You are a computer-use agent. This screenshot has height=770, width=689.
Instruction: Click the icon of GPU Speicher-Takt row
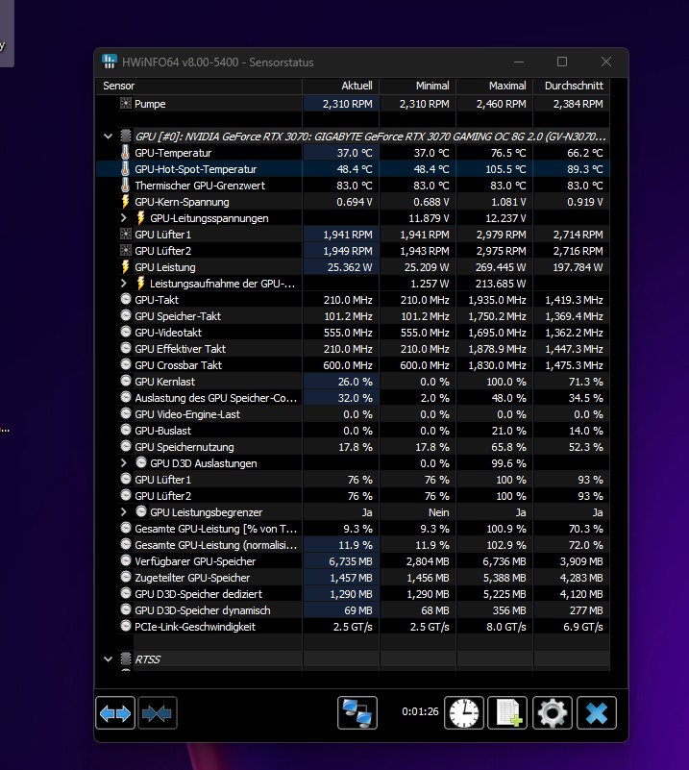(x=126, y=315)
